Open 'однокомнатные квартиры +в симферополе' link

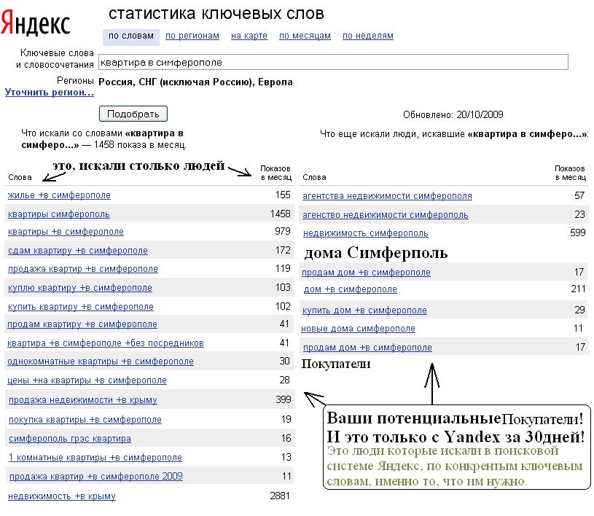(x=101, y=361)
